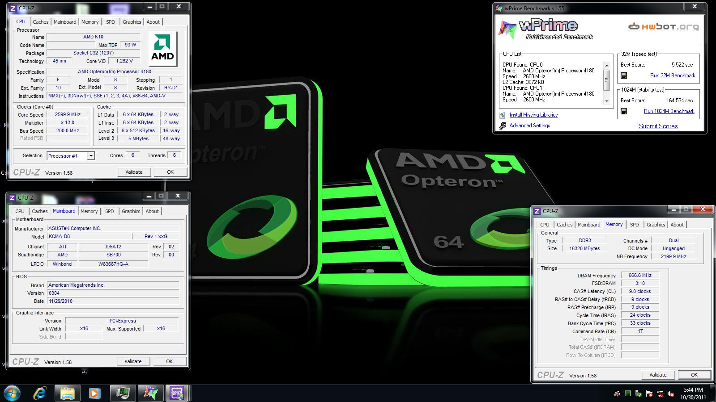Click the DRAM Frequency value 666.6 MHz
716x402 pixels.
640,276
